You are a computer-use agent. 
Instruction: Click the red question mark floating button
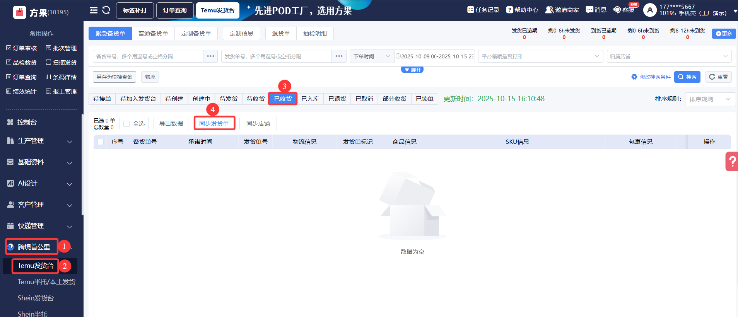point(732,162)
